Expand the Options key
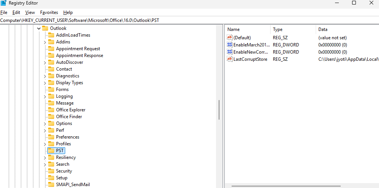This screenshot has width=379, height=188. 45,124
